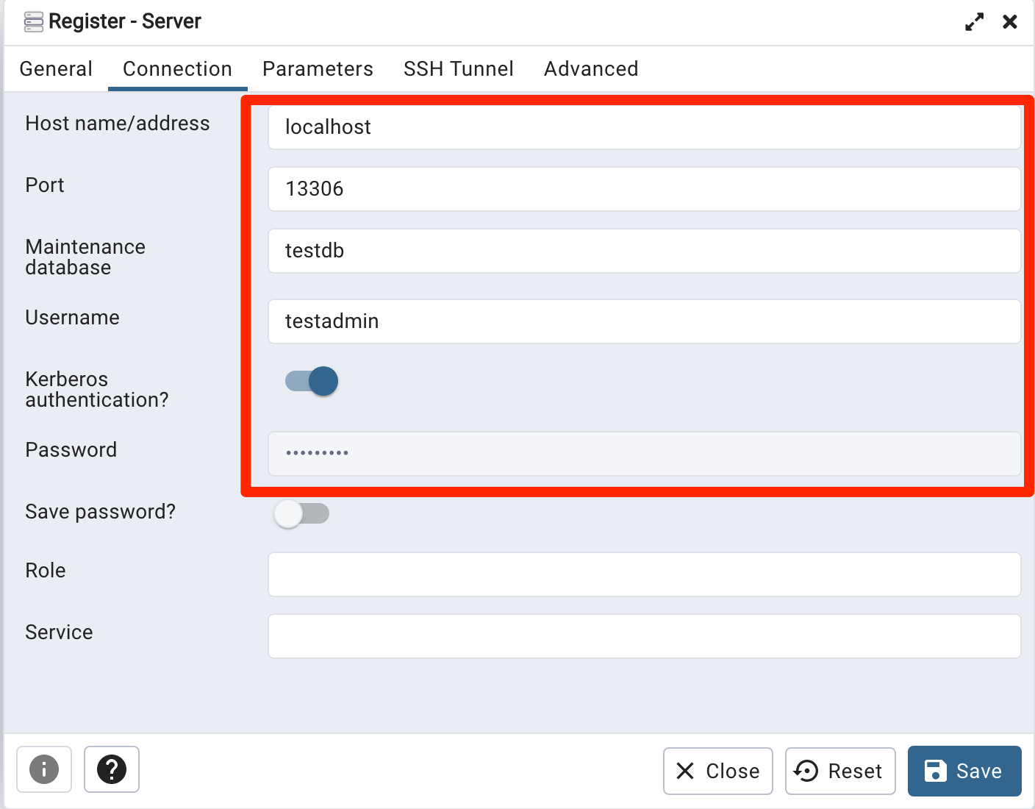Click the X icon inside the Close button
The width and height of the screenshot is (1035, 809).
[685, 771]
